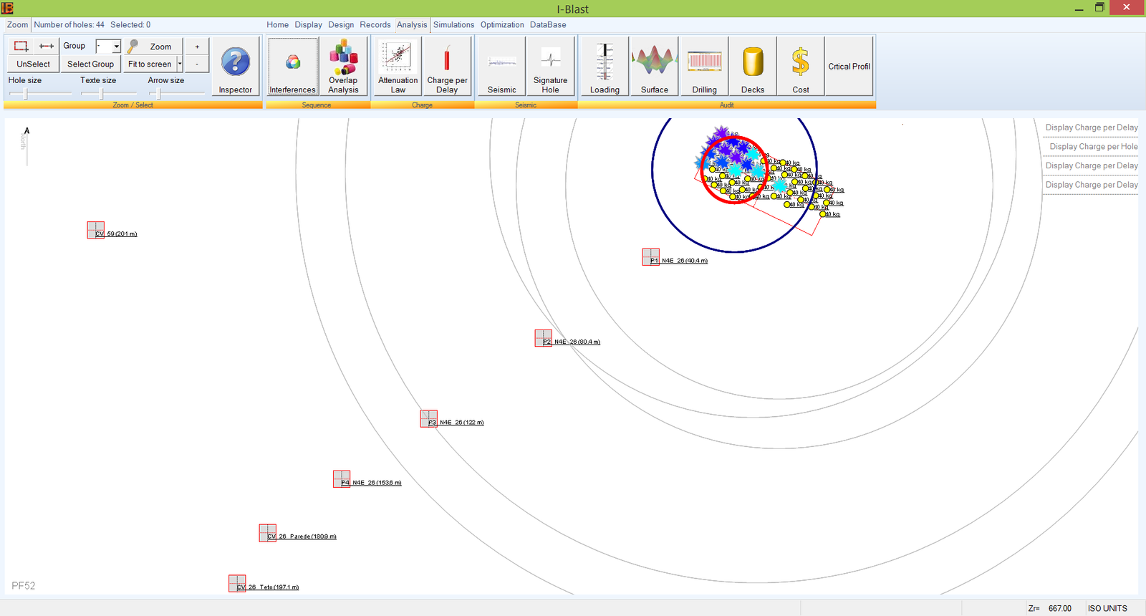Click the minus zoom-out button
1146x616 pixels.
pyautogui.click(x=197, y=64)
